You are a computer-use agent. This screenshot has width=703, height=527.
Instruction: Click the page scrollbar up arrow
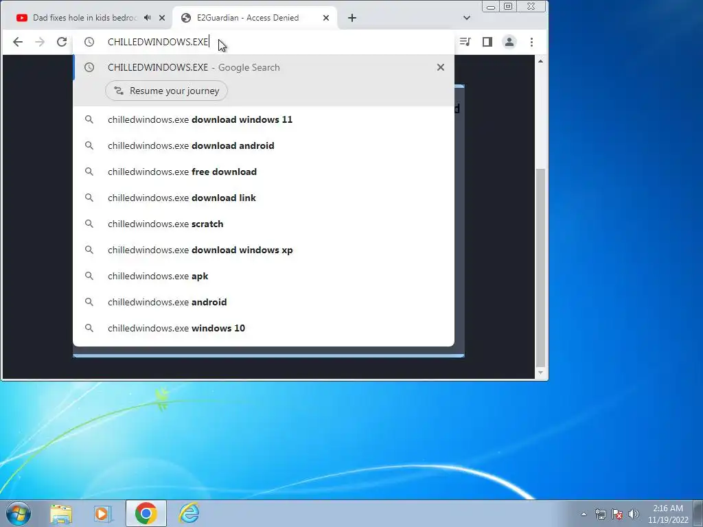[541, 61]
